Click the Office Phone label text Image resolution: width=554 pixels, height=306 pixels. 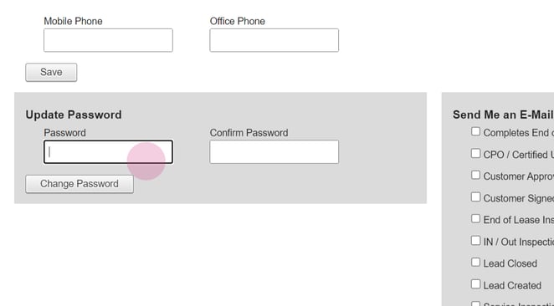pyautogui.click(x=238, y=21)
